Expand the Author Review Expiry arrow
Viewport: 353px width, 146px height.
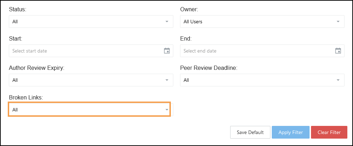pos(167,80)
